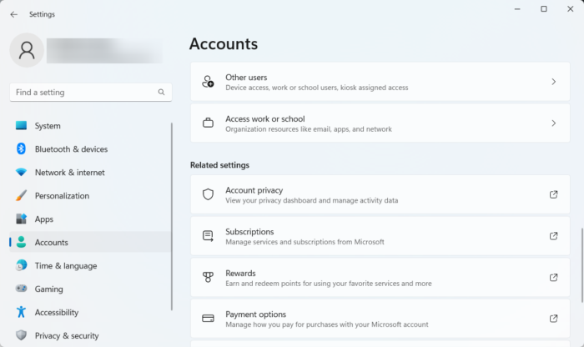Open Subscriptions external link arrow
The width and height of the screenshot is (584, 347).
pyautogui.click(x=553, y=236)
